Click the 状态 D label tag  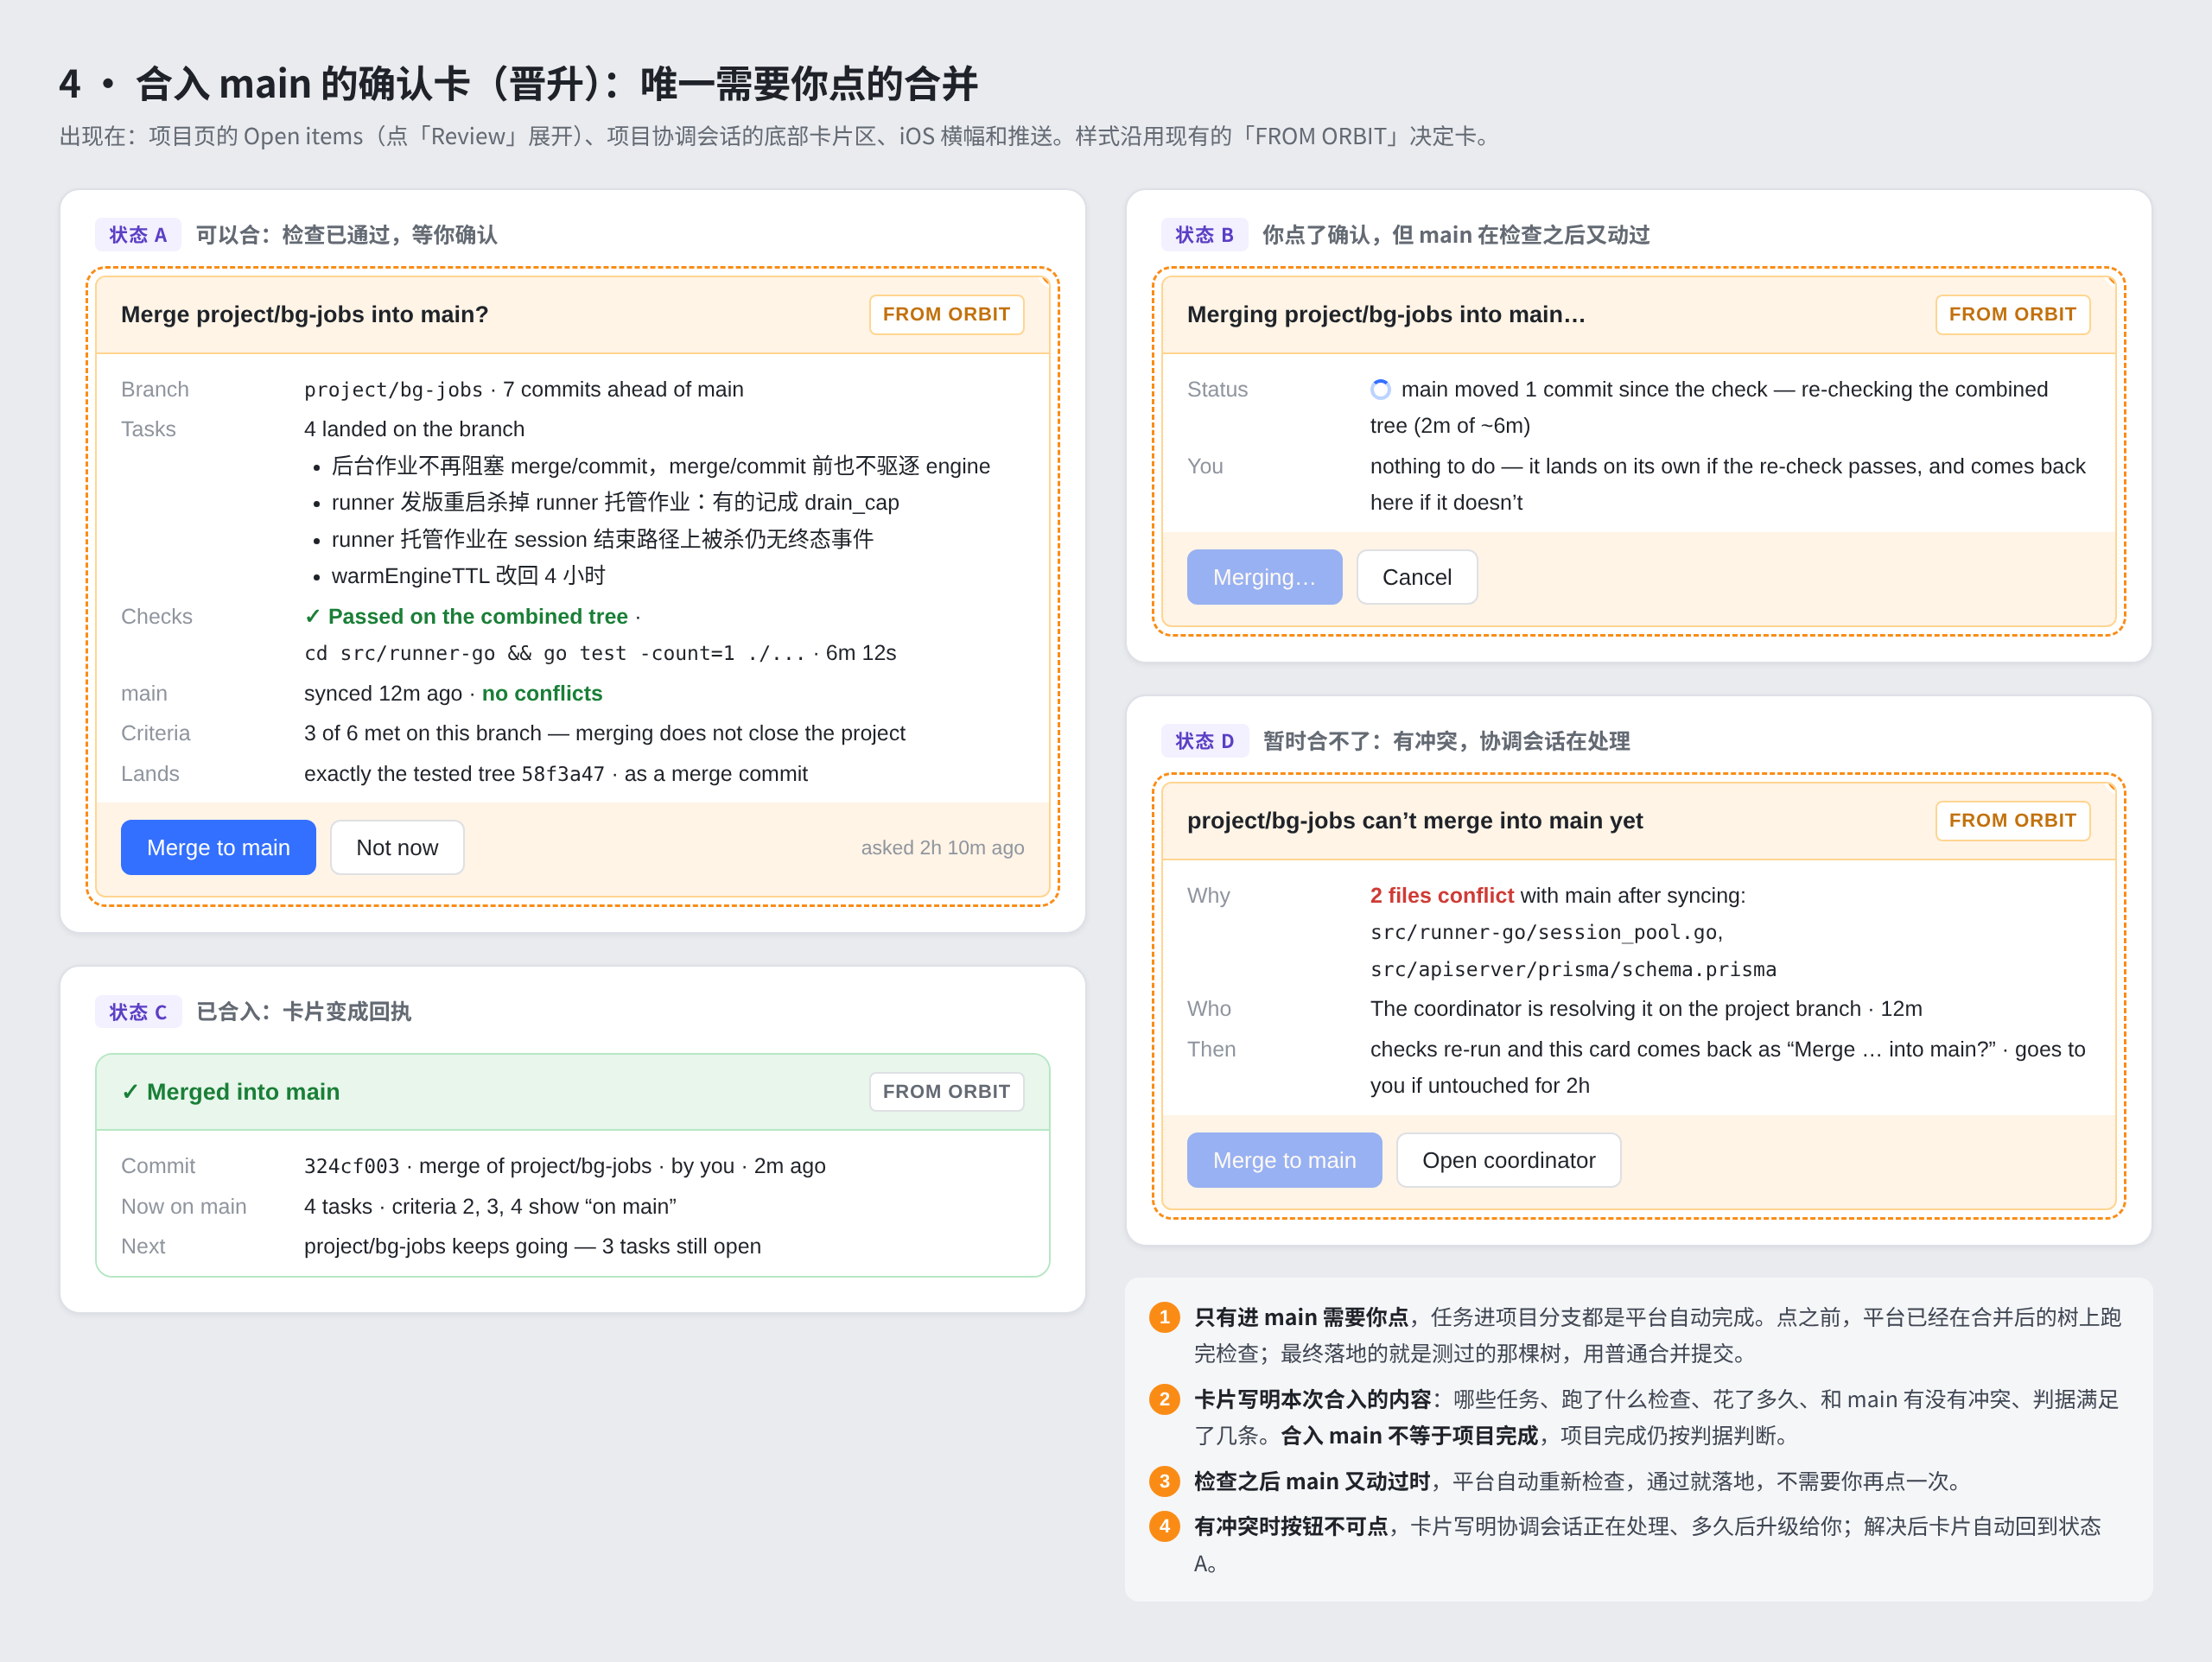pos(1204,741)
